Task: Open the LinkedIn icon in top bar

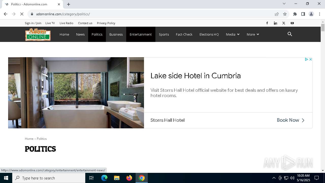Action: [275, 23]
